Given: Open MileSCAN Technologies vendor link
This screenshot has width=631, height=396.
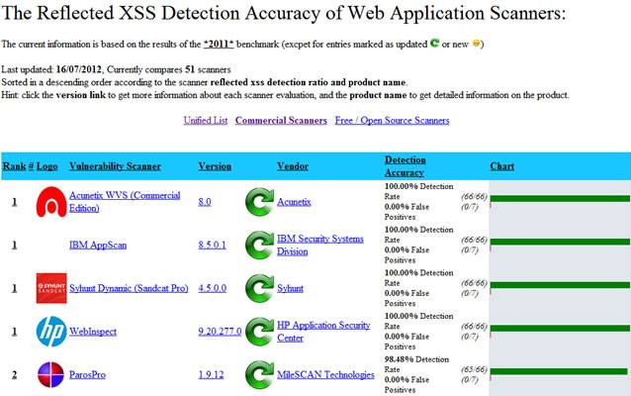Looking at the screenshot, I should coord(325,374).
